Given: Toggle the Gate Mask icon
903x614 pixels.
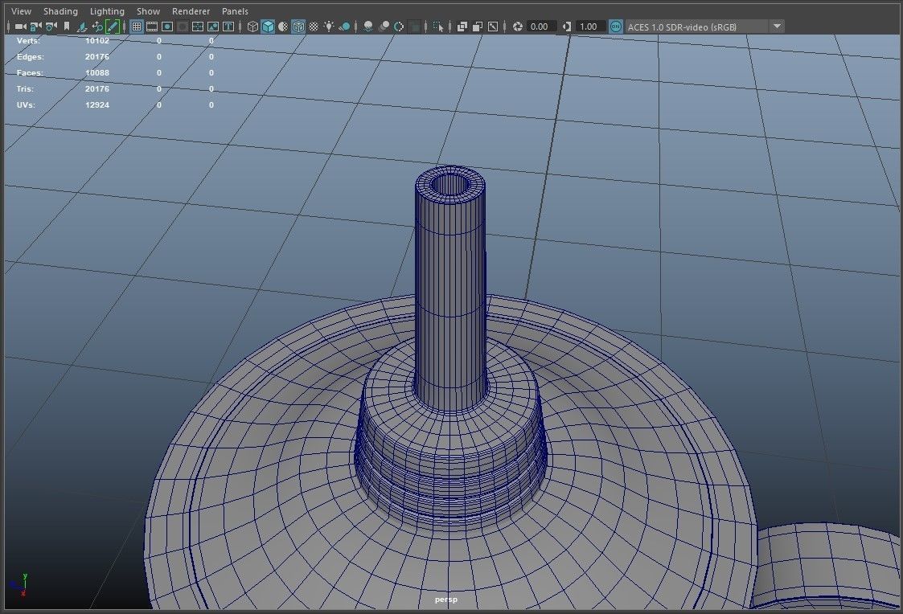Looking at the screenshot, I should point(182,27).
